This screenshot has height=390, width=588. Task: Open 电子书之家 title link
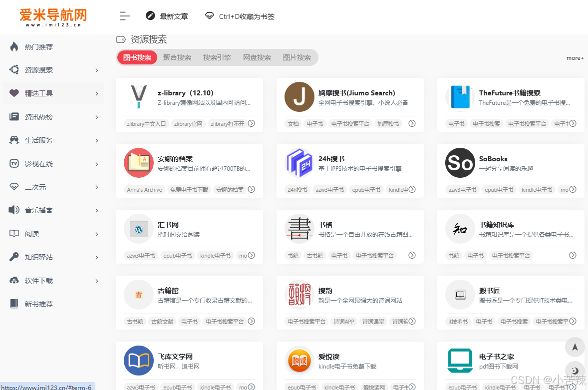coord(497,356)
